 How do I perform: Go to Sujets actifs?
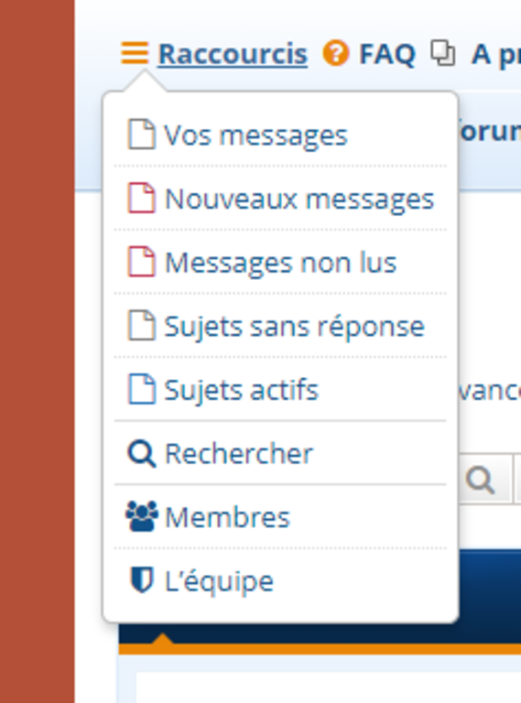tap(241, 390)
